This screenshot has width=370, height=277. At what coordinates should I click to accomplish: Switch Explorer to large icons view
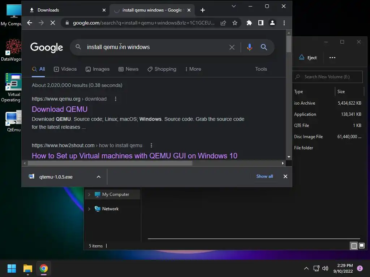(361, 246)
